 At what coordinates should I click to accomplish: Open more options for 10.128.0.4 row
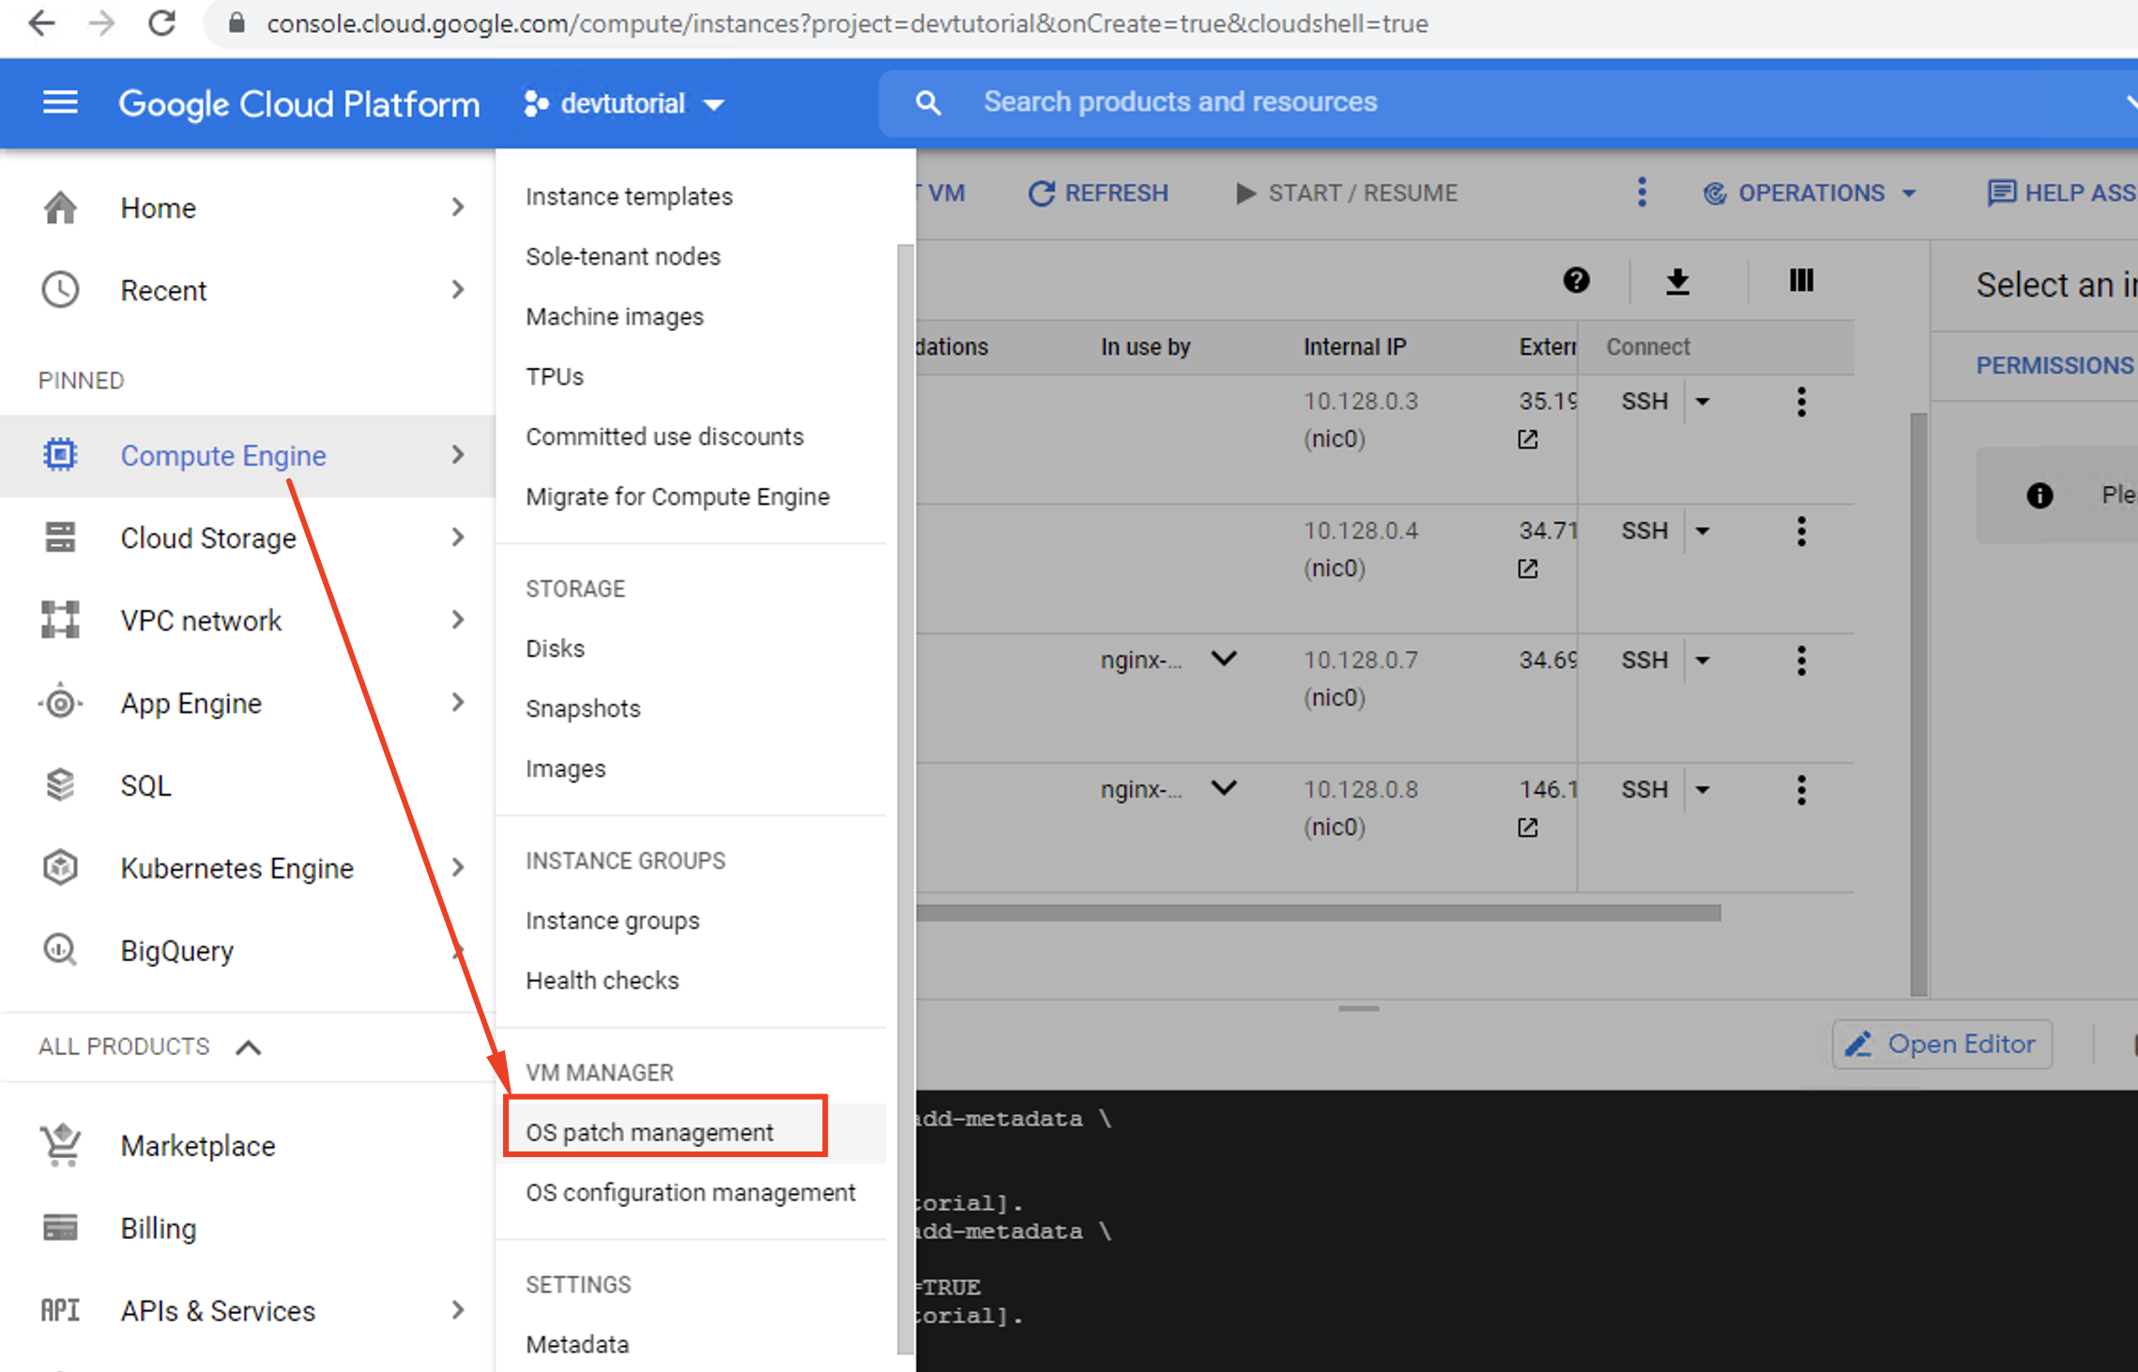point(1801,531)
